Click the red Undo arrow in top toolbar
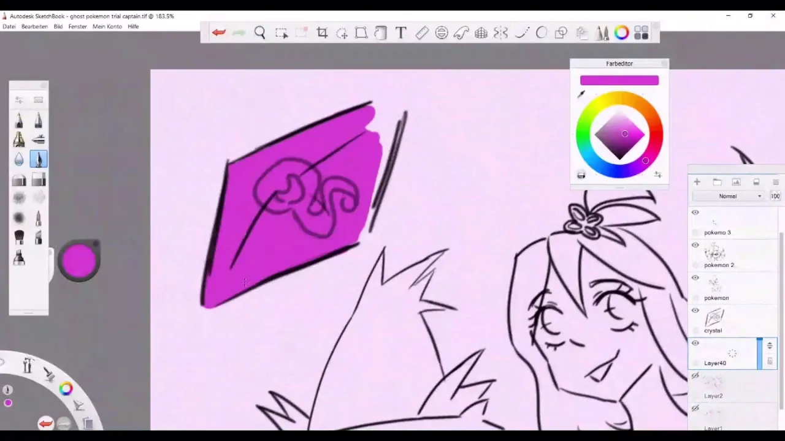The width and height of the screenshot is (785, 441). click(219, 32)
